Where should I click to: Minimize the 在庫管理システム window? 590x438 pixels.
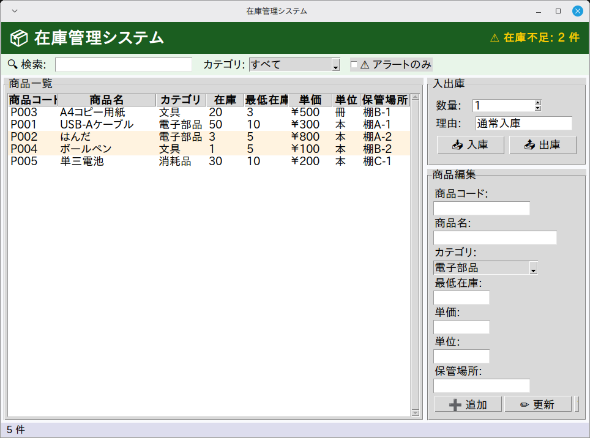(539, 11)
